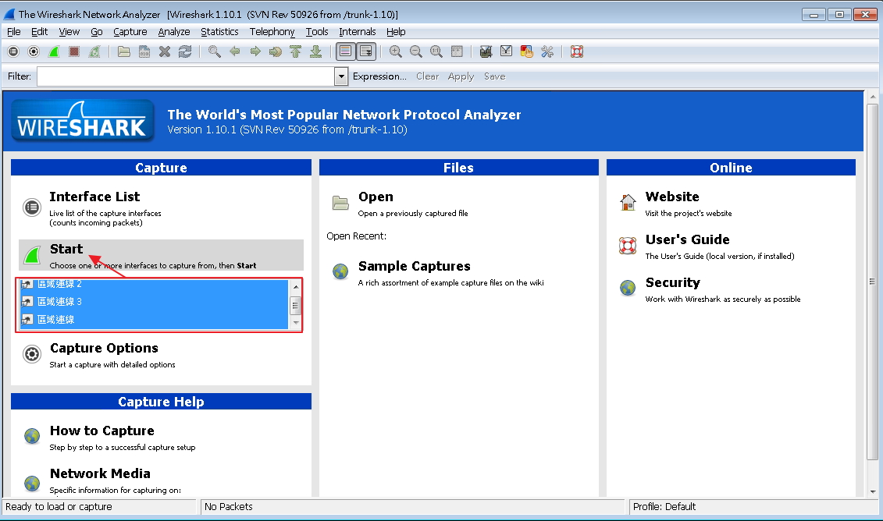The width and height of the screenshot is (883, 521).
Task: Jump to the first packet icon
Action: click(296, 51)
